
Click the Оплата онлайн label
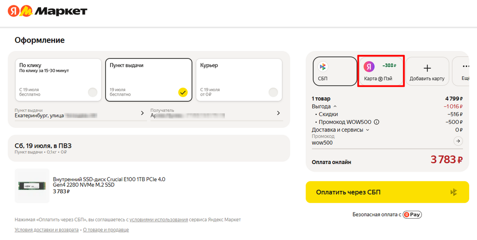(331, 162)
